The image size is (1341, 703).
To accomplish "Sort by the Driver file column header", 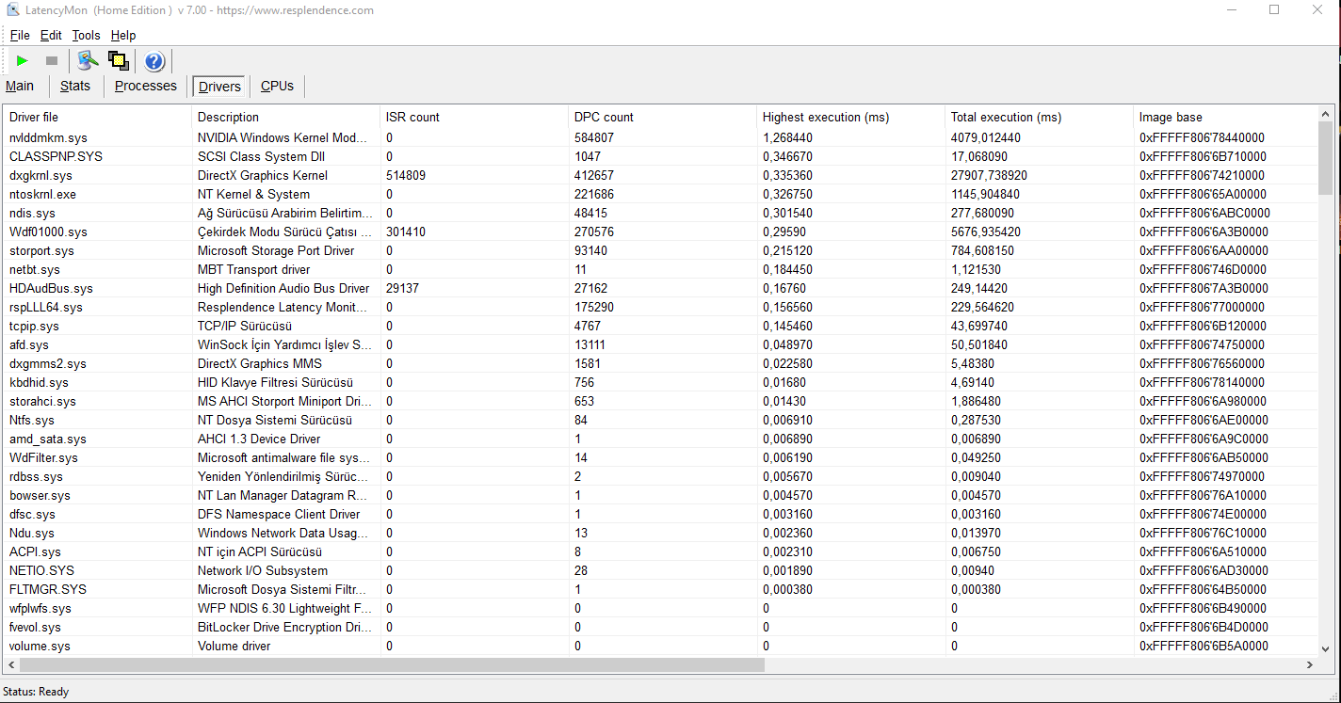I will click(98, 117).
